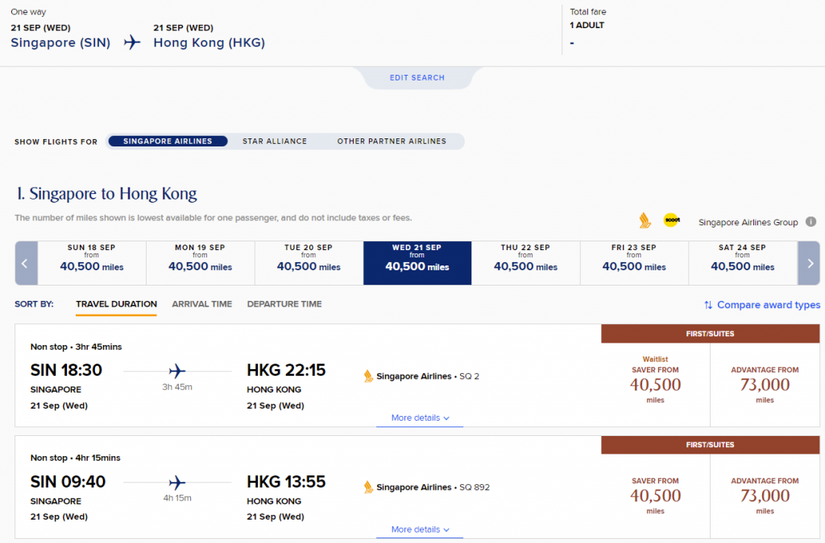Click the right arrow to view later dates
The width and height of the screenshot is (825, 543).
[809, 262]
